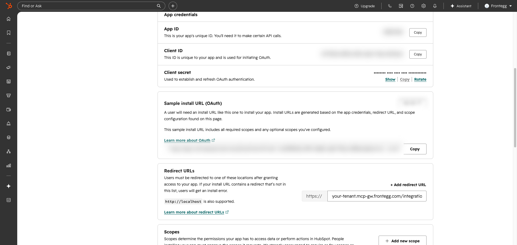The image size is (517, 245).
Task: Click the App credentials heading
Action: 181,15
